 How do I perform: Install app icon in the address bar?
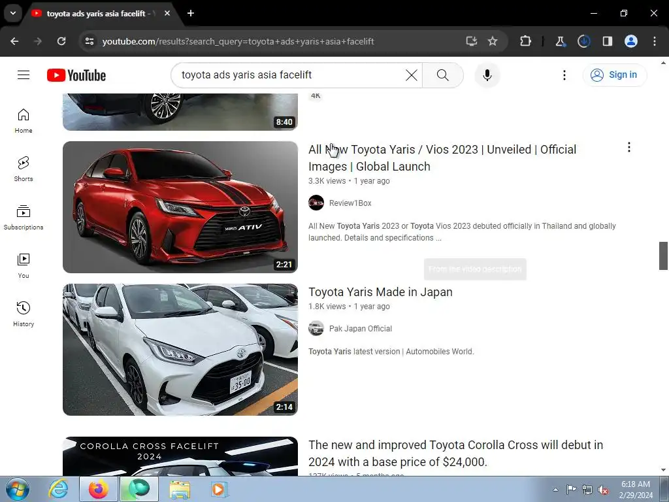[471, 41]
